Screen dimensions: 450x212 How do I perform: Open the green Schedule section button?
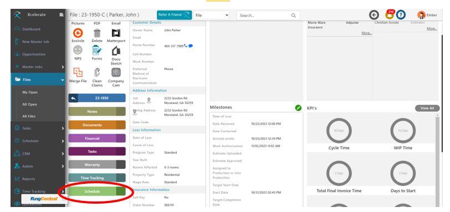[x=97, y=191]
